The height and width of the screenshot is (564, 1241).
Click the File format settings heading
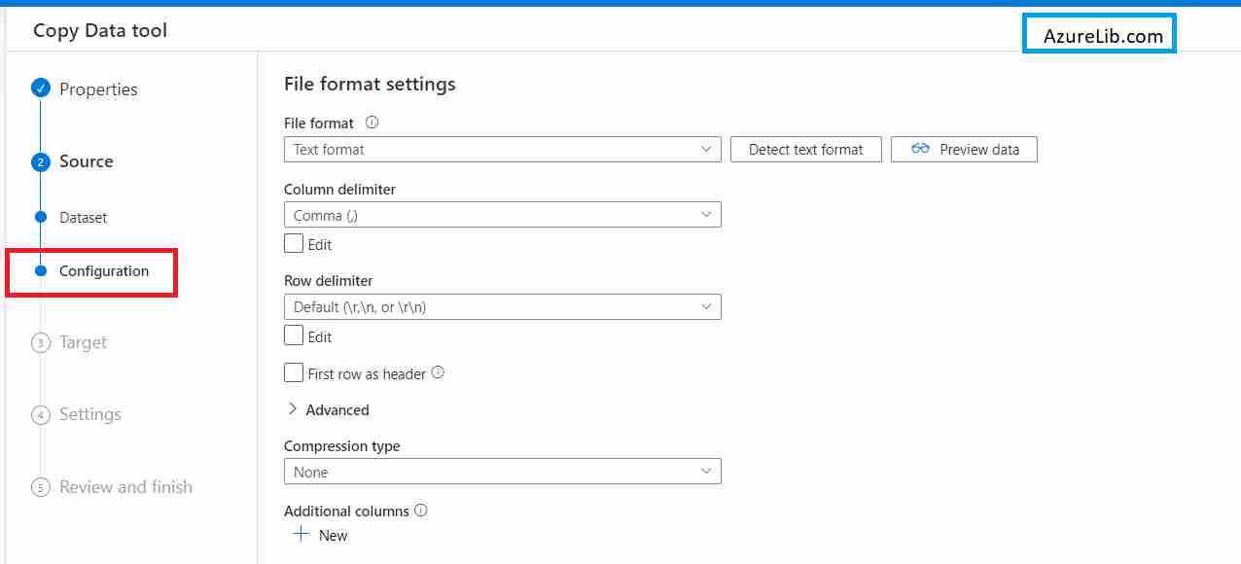[x=370, y=85]
